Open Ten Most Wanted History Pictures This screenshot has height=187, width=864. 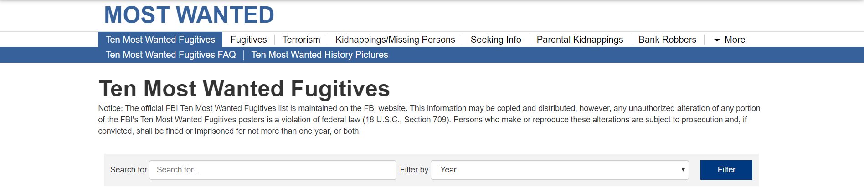coord(319,55)
